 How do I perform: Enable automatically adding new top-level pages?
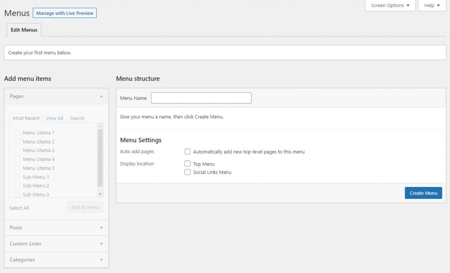pyautogui.click(x=188, y=151)
